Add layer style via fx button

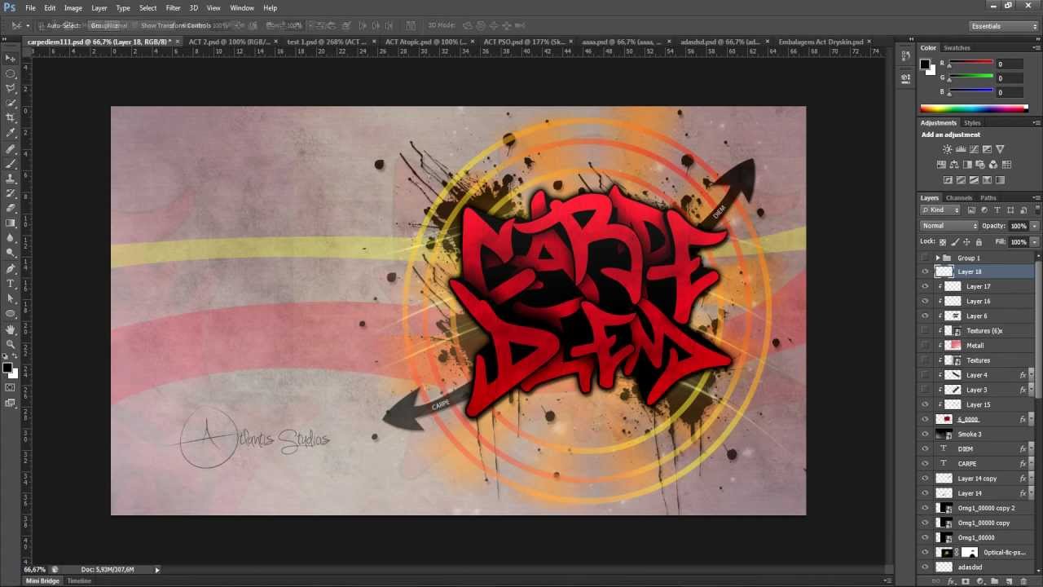click(951, 581)
